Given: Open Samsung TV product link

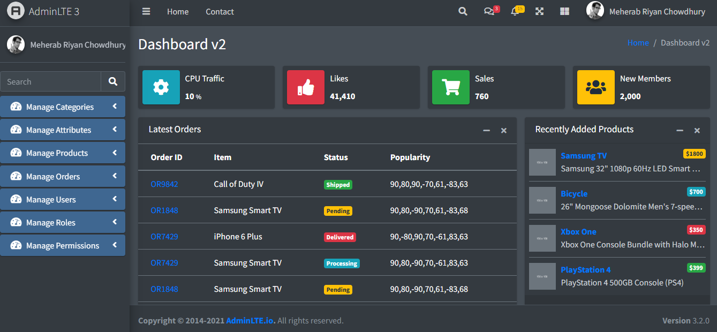Looking at the screenshot, I should 584,156.
